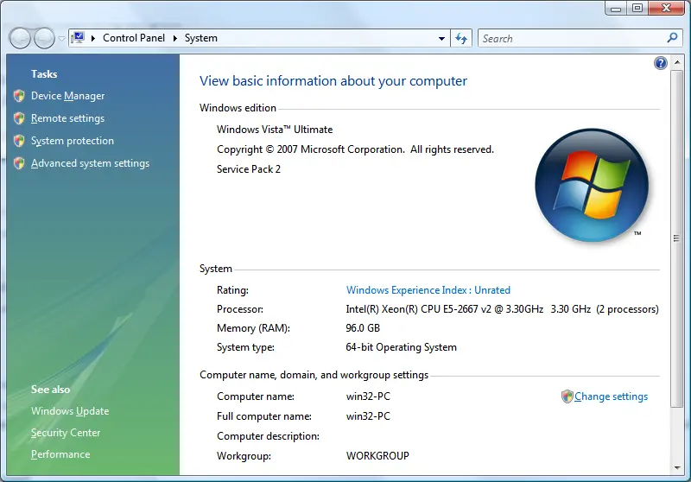Go back with the Back arrow button
This screenshot has width=691, height=482.
20,38
